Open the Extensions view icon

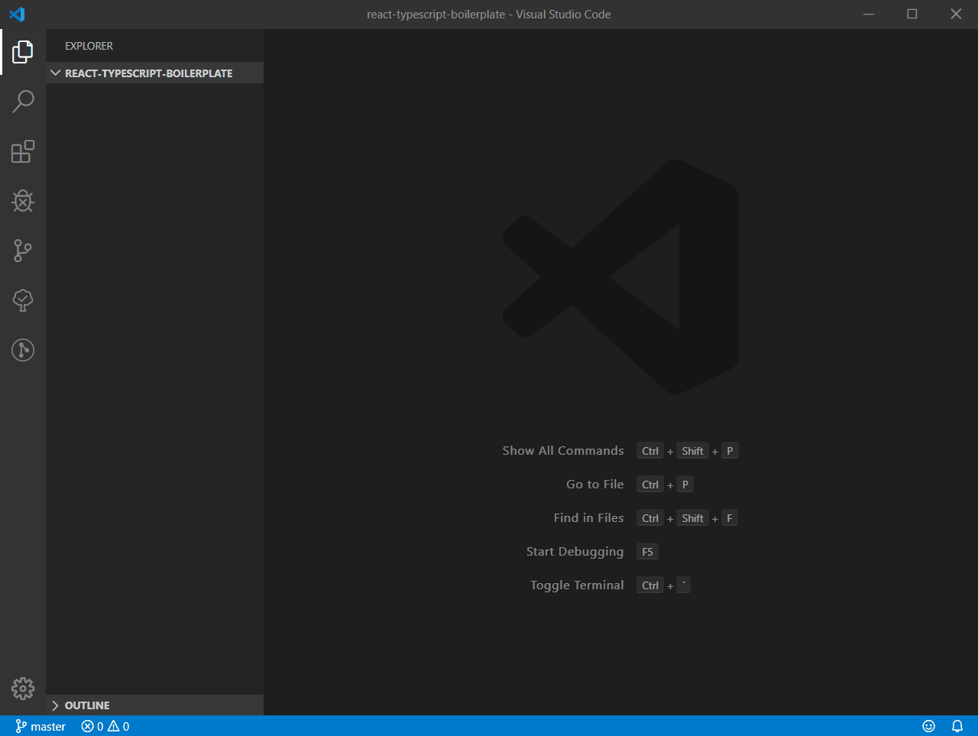(23, 151)
